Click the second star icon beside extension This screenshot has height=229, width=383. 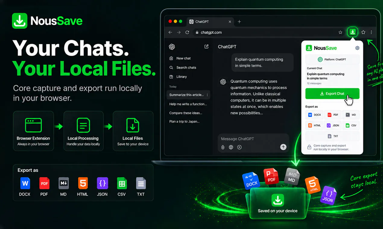tap(363, 32)
